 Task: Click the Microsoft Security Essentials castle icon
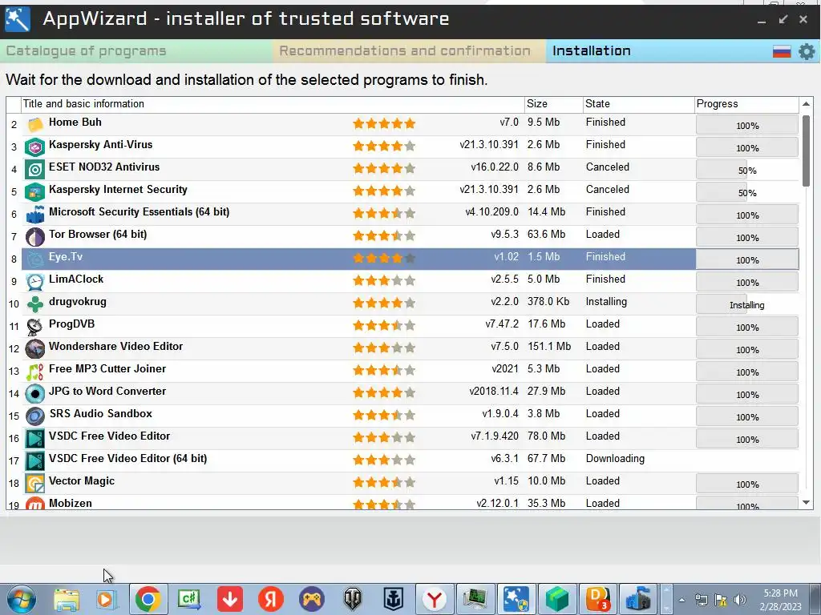(x=35, y=215)
